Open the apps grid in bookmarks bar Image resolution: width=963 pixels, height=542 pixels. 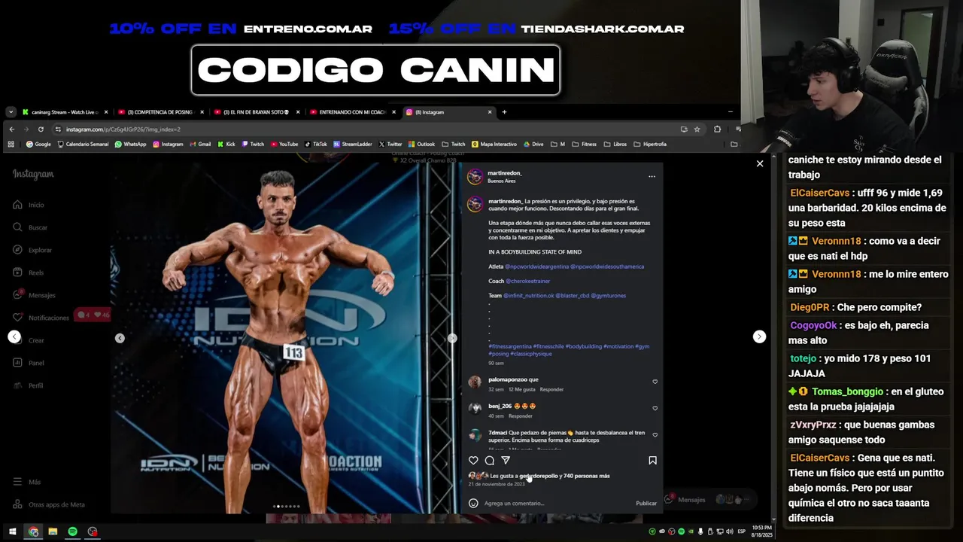[11, 144]
